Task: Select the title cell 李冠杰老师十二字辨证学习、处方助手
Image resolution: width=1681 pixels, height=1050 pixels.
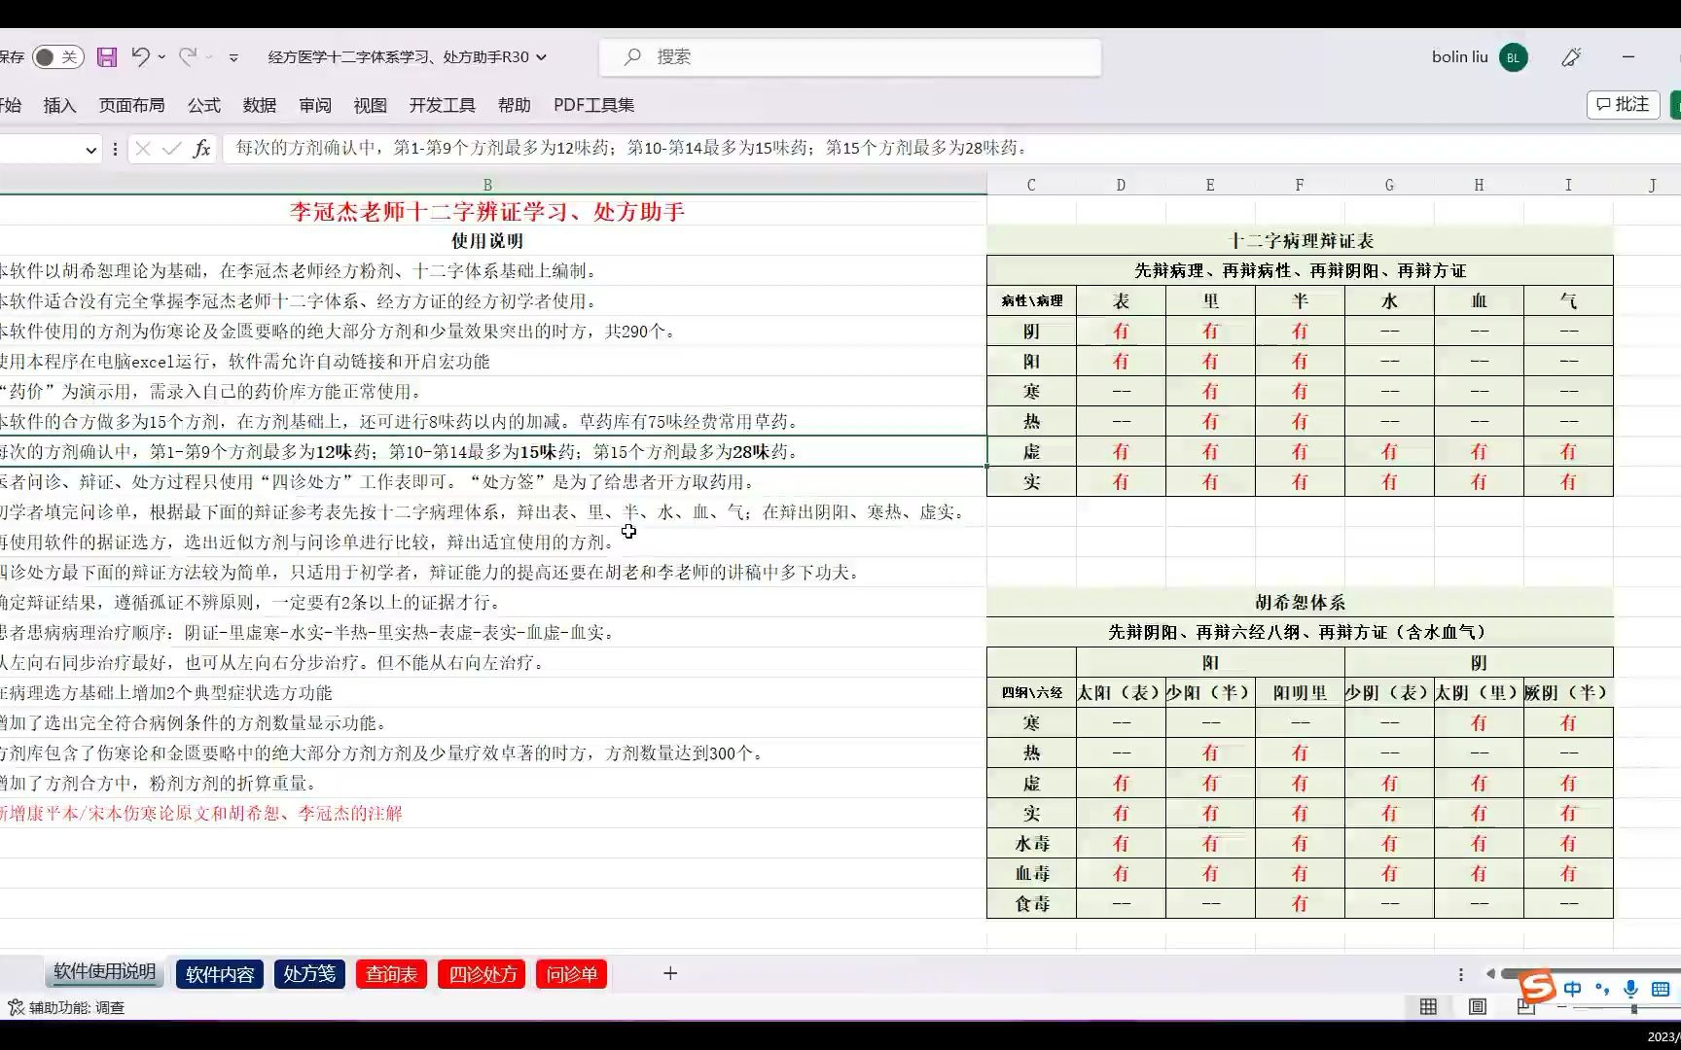Action: pyautogui.click(x=487, y=211)
